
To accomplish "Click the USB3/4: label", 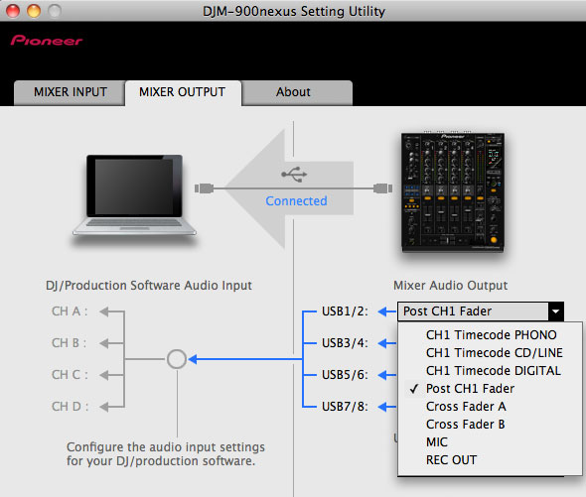I will [345, 343].
